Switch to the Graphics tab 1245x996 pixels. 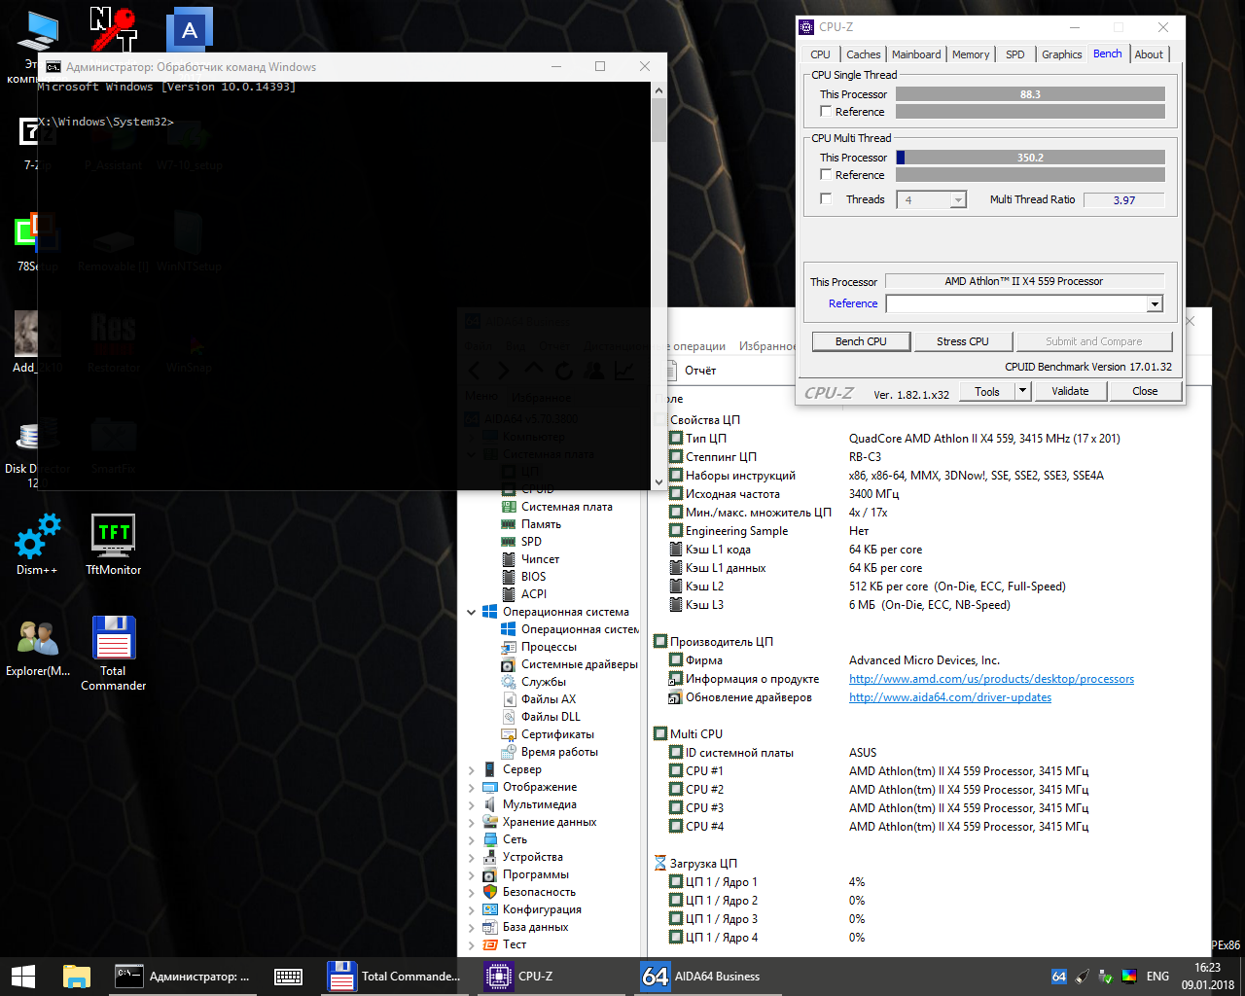point(1061,54)
